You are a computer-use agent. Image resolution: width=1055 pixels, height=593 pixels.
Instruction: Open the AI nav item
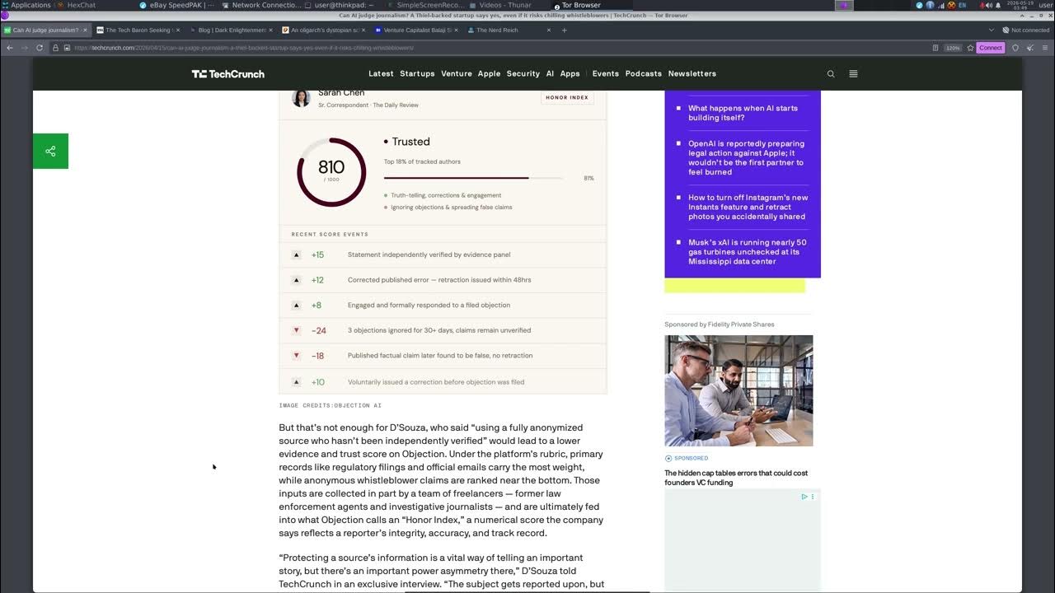pyautogui.click(x=550, y=74)
